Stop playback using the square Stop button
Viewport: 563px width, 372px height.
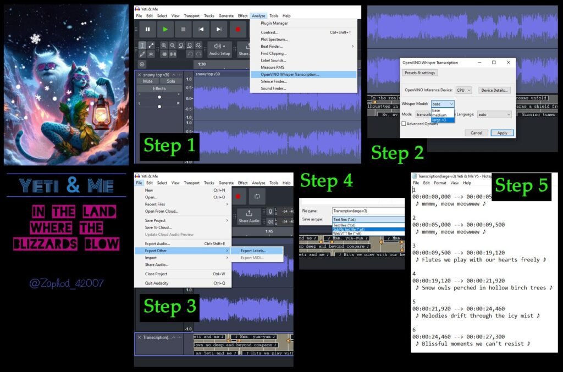[x=183, y=30]
